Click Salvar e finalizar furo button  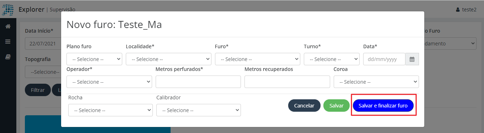click(x=383, y=106)
